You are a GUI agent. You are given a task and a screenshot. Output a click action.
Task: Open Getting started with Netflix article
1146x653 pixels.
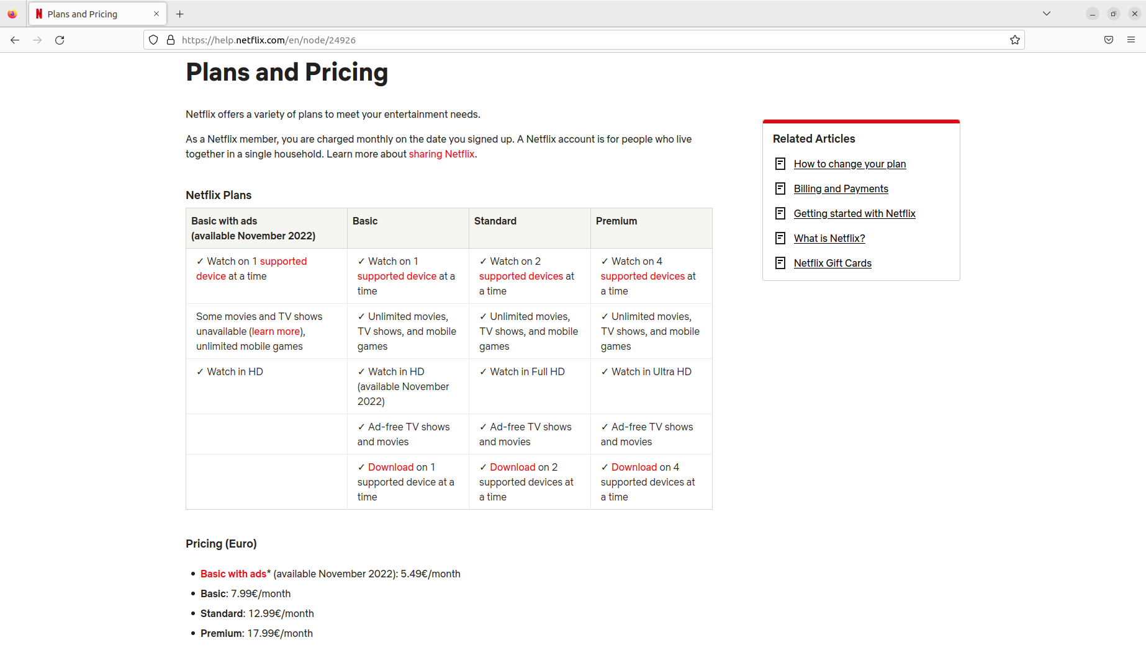tap(855, 213)
